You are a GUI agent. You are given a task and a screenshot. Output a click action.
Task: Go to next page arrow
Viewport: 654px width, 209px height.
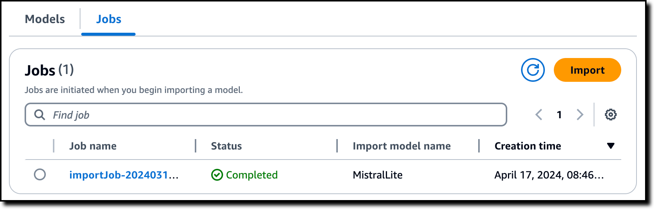point(580,115)
